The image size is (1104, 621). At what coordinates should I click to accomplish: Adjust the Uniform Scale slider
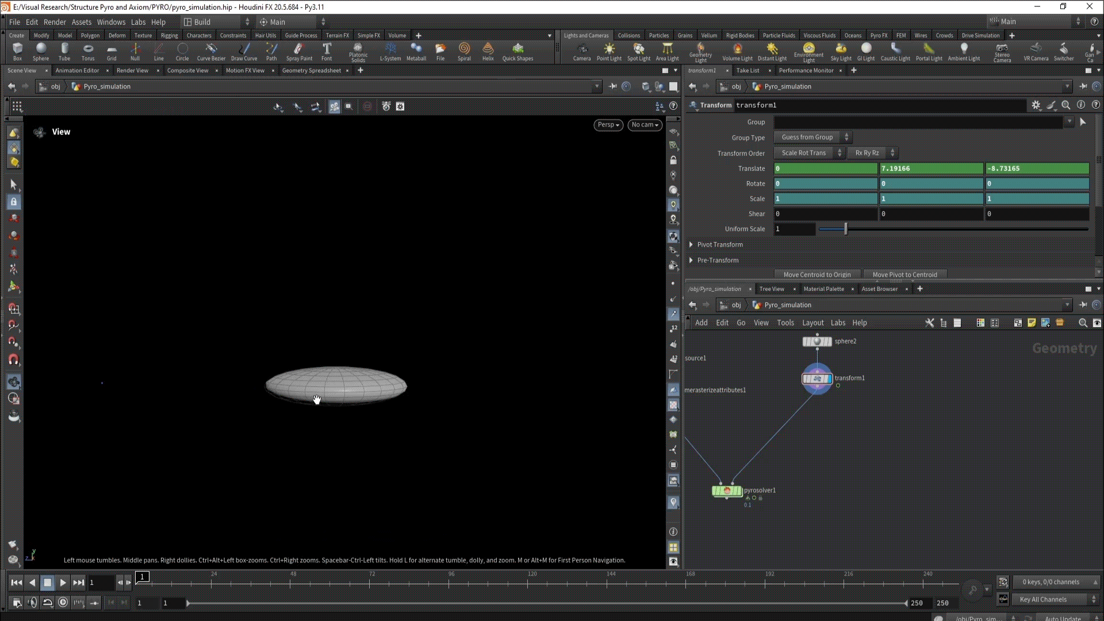(x=846, y=229)
